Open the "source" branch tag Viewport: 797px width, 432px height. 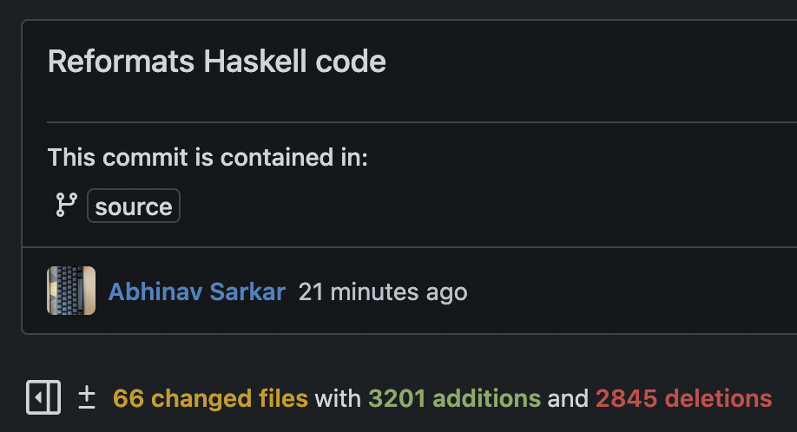[134, 206]
